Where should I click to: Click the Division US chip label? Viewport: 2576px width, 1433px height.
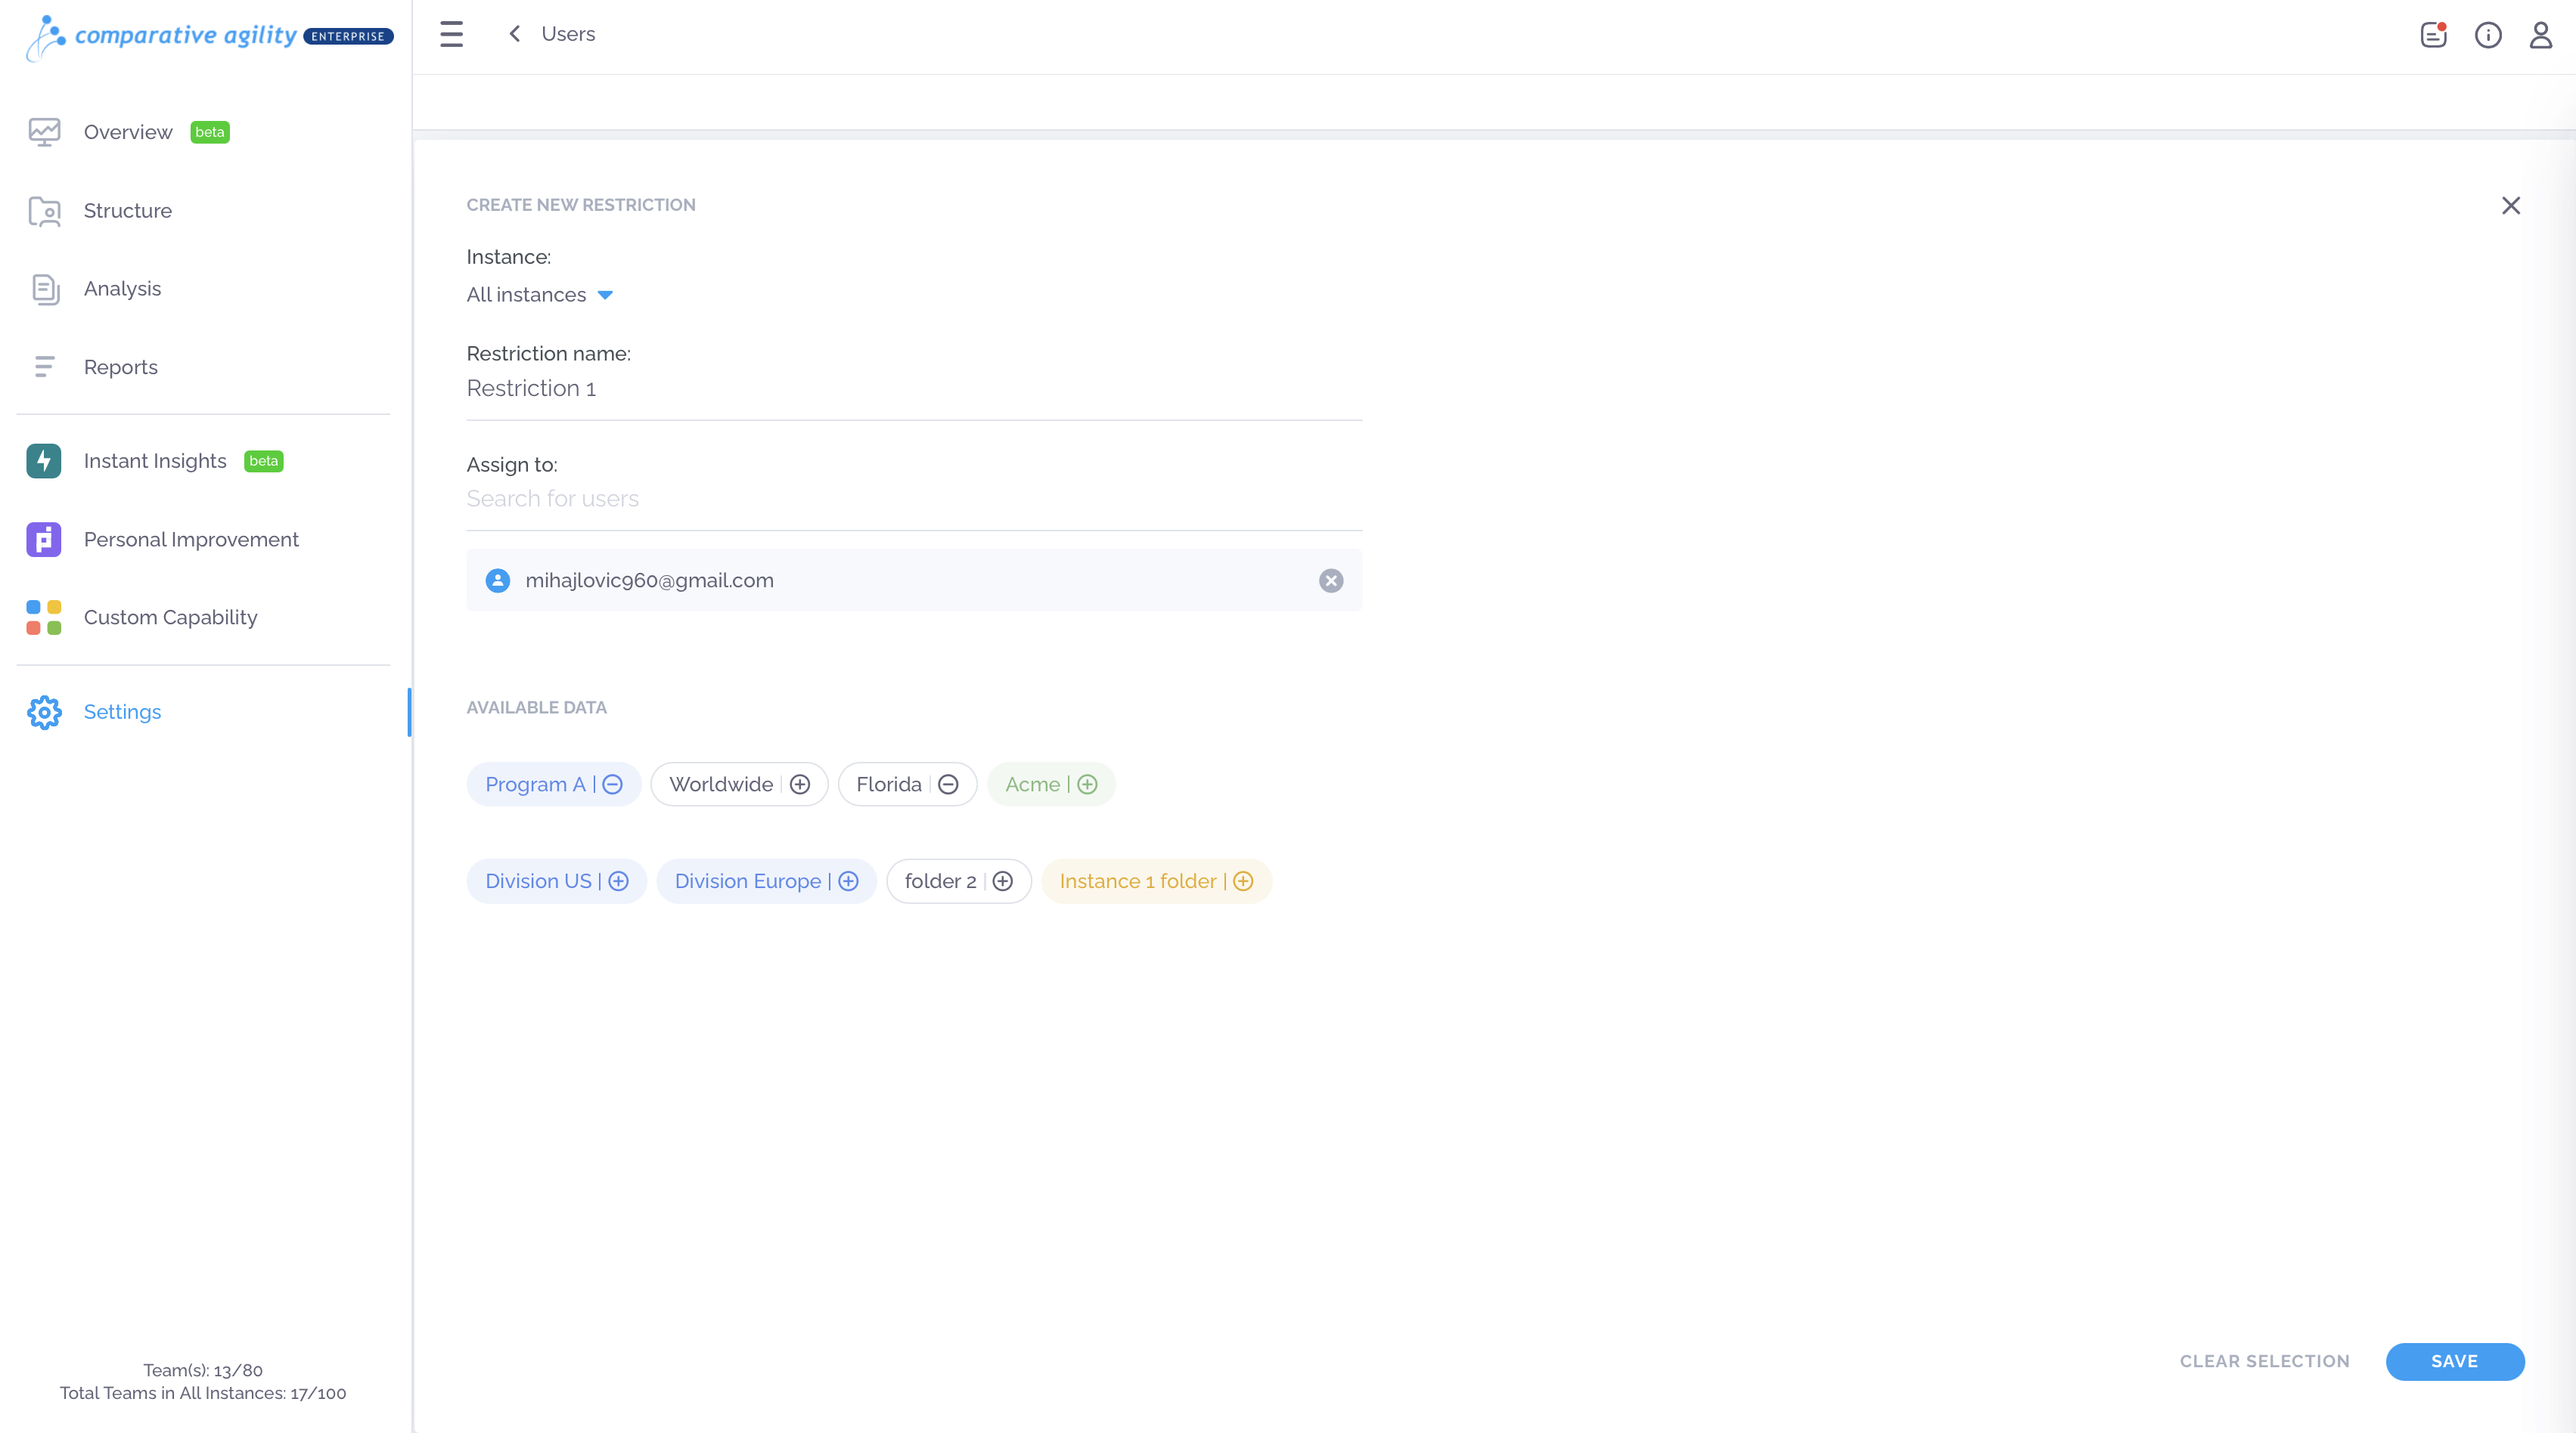point(539,881)
